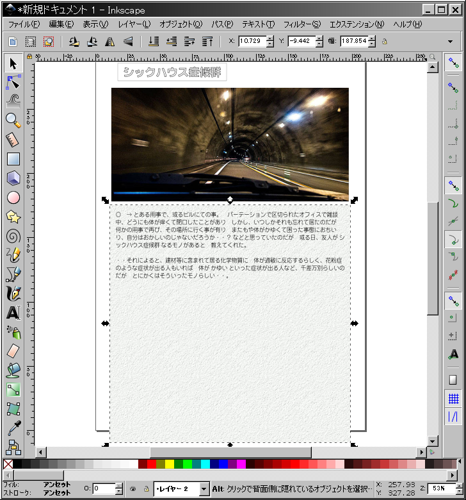The width and height of the screenshot is (466, 500).
Task: Select the Measure ruler tool
Action: tap(13, 140)
